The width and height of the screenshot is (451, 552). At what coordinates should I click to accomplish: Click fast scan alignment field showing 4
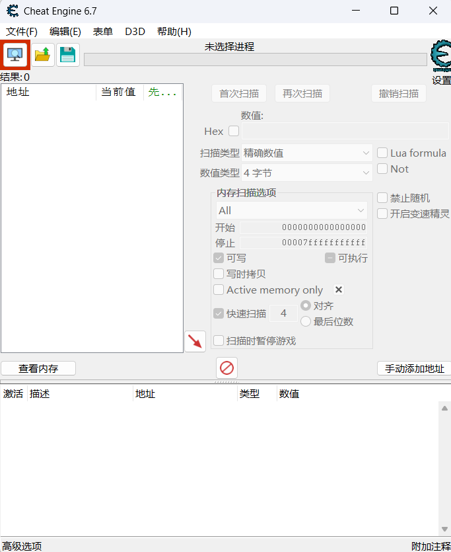(283, 313)
